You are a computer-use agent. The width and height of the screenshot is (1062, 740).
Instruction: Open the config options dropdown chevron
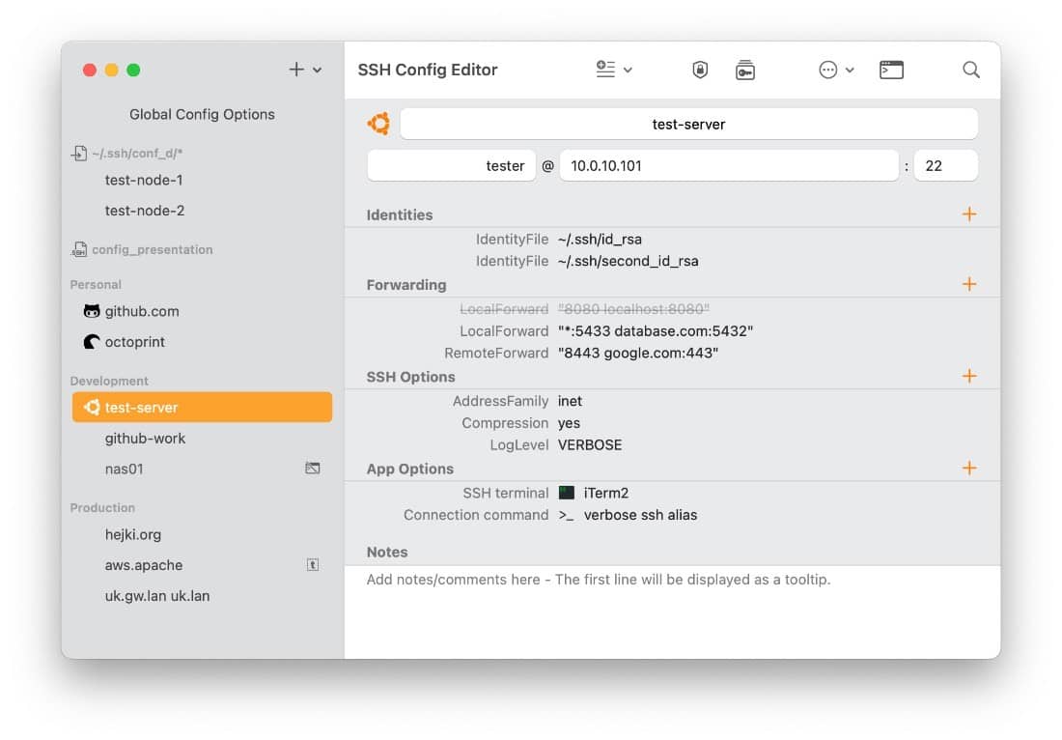[626, 70]
